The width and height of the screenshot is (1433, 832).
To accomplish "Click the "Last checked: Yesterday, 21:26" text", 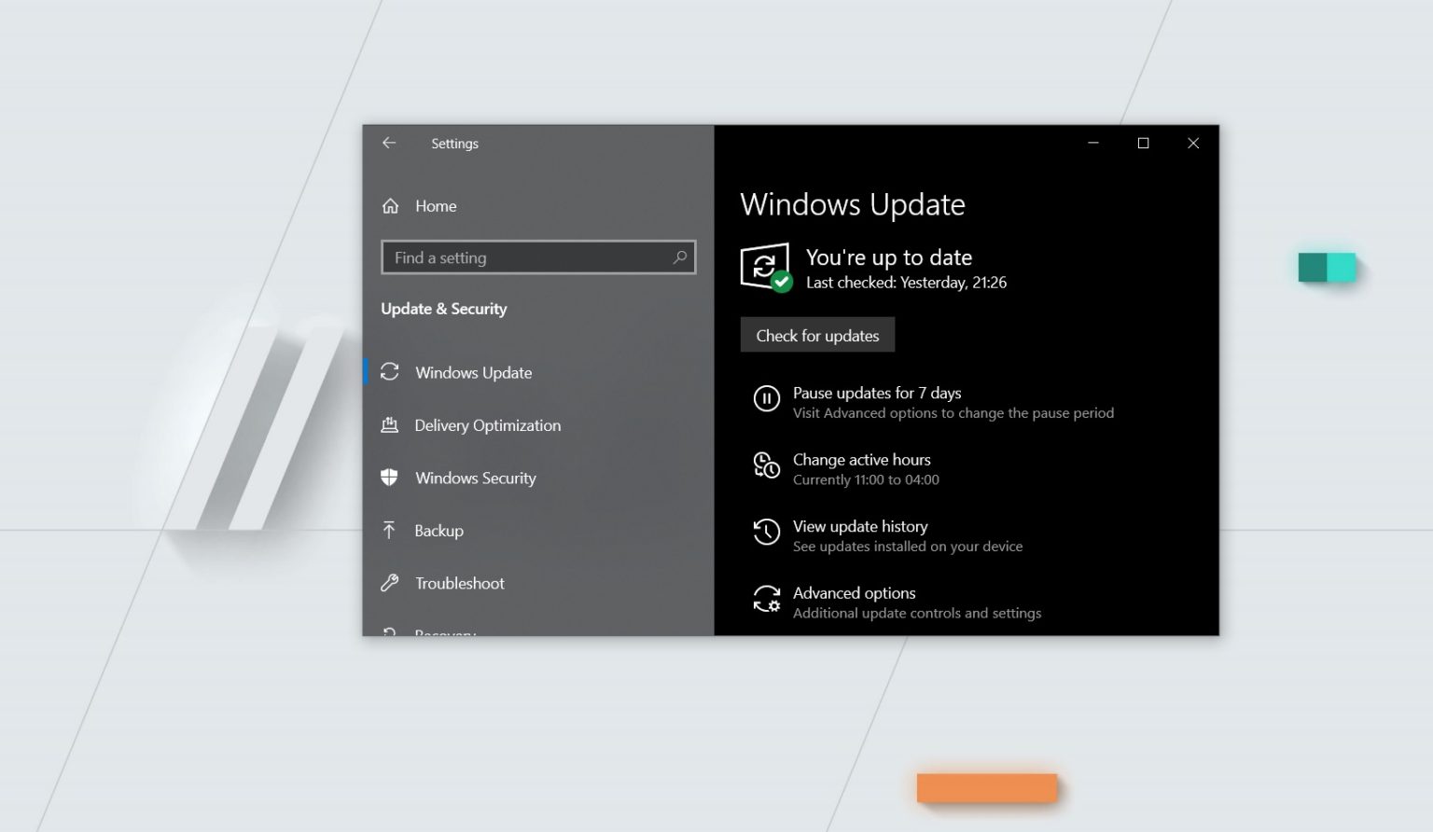I will point(907,283).
